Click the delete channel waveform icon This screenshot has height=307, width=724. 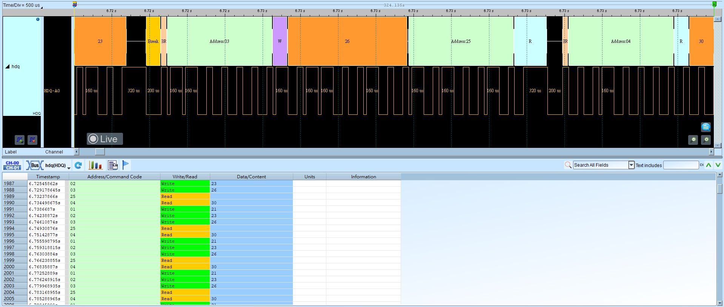[x=32, y=140]
